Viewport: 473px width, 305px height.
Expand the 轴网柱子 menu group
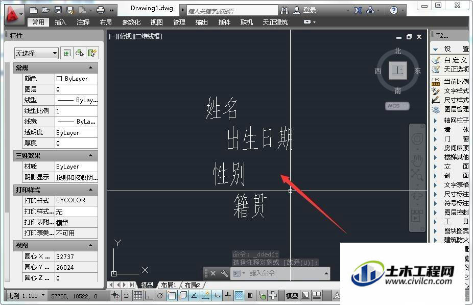pos(450,121)
